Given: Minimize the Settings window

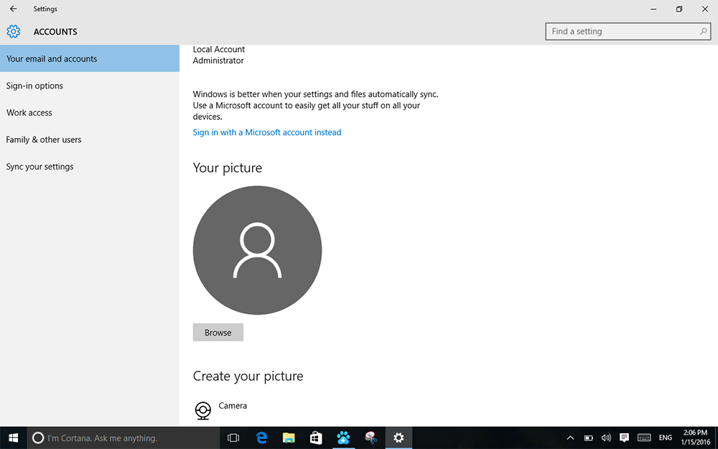Looking at the screenshot, I should (653, 9).
